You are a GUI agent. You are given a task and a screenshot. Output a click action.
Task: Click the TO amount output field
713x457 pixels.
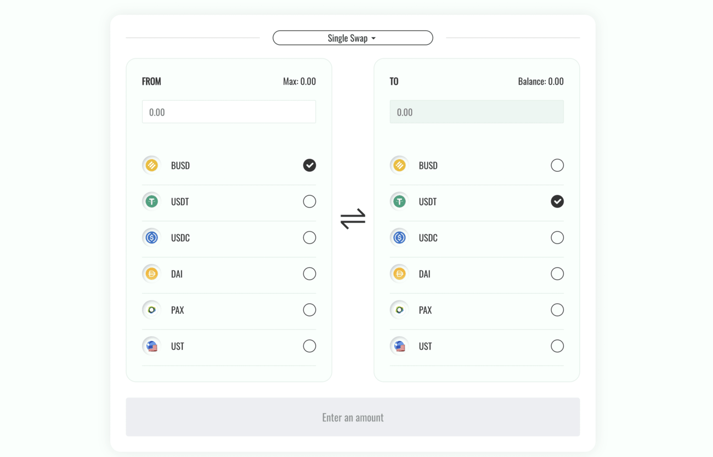(x=477, y=112)
